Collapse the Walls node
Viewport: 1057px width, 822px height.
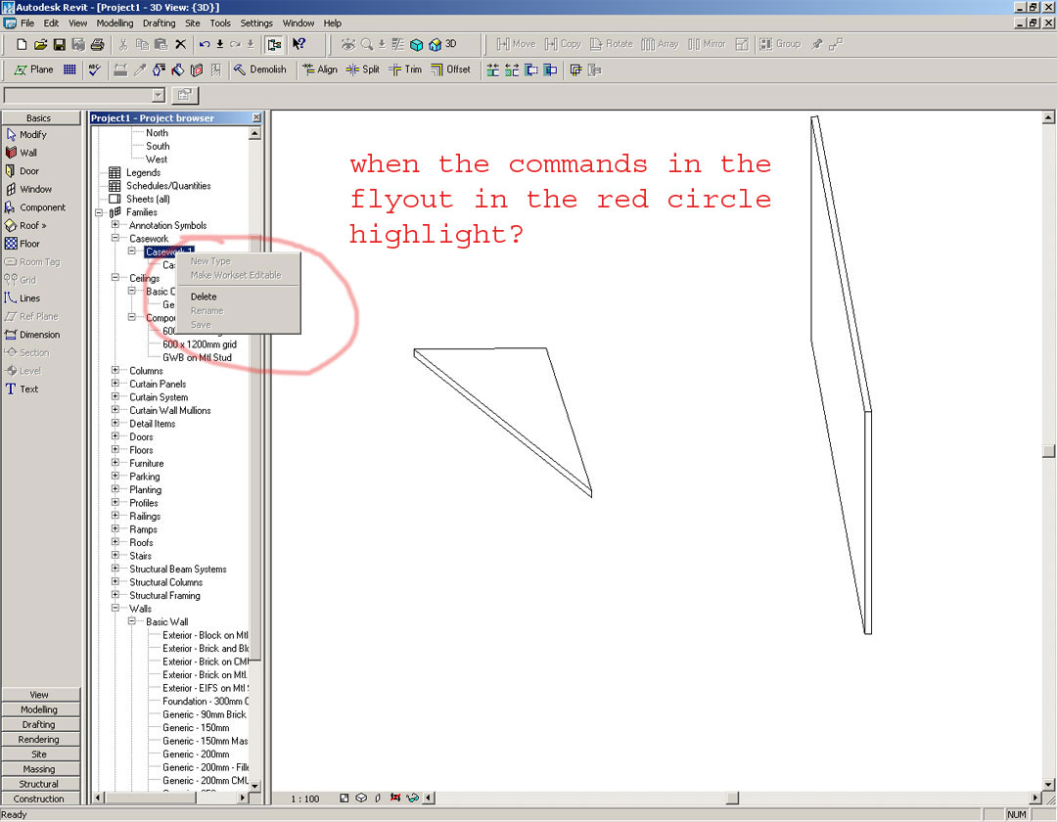coord(115,609)
